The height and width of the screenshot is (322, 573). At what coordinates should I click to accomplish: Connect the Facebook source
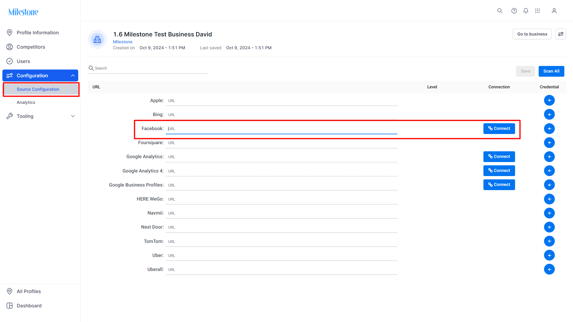499,129
